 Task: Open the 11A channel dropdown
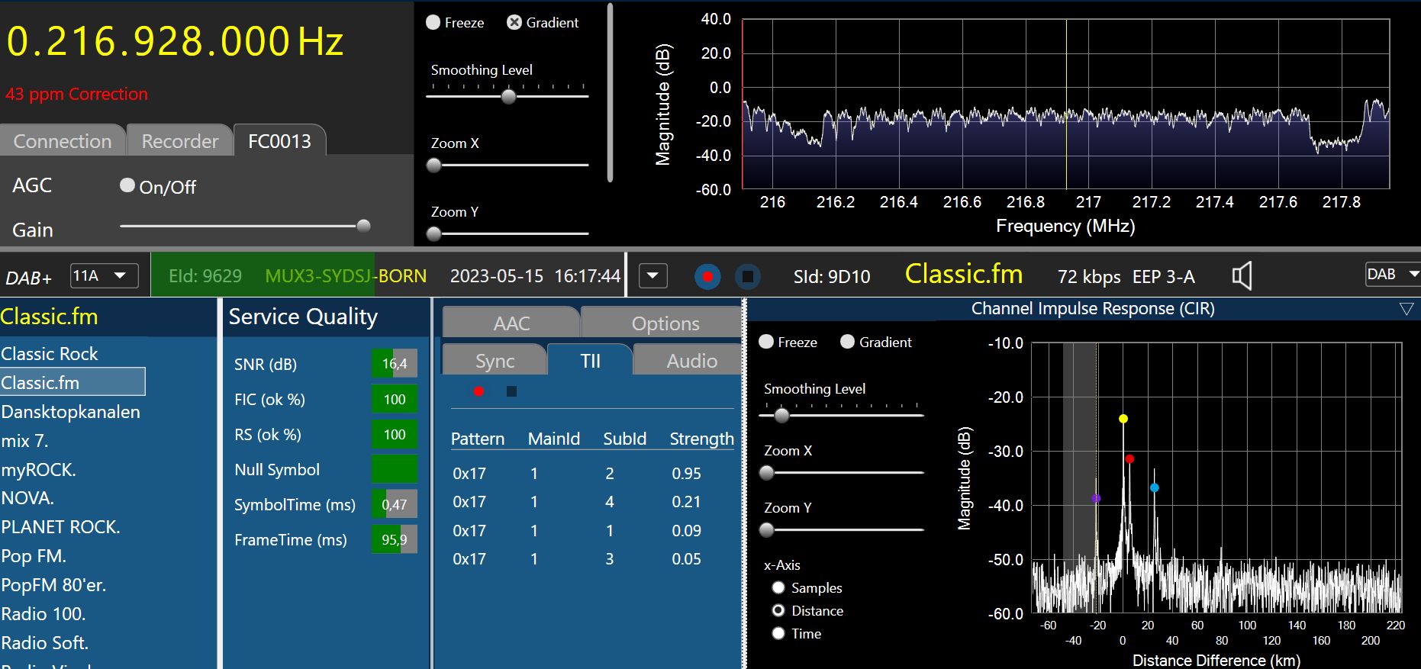tap(104, 275)
